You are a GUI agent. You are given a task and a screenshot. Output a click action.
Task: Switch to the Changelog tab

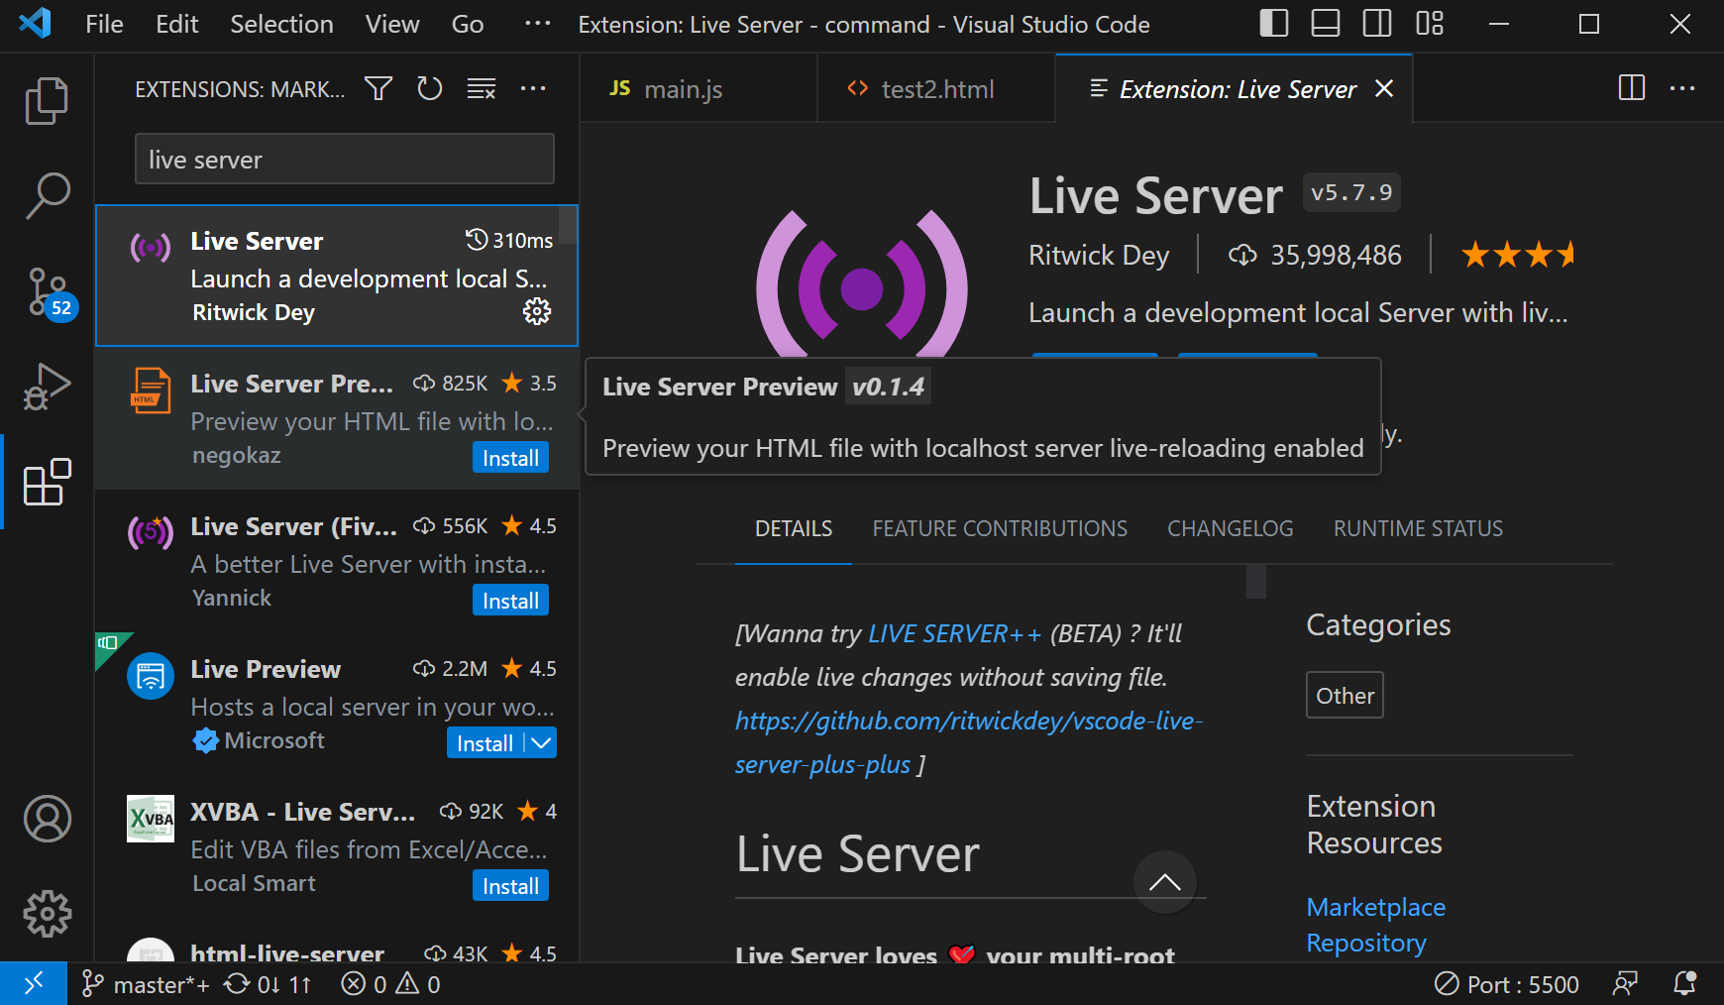(1230, 528)
